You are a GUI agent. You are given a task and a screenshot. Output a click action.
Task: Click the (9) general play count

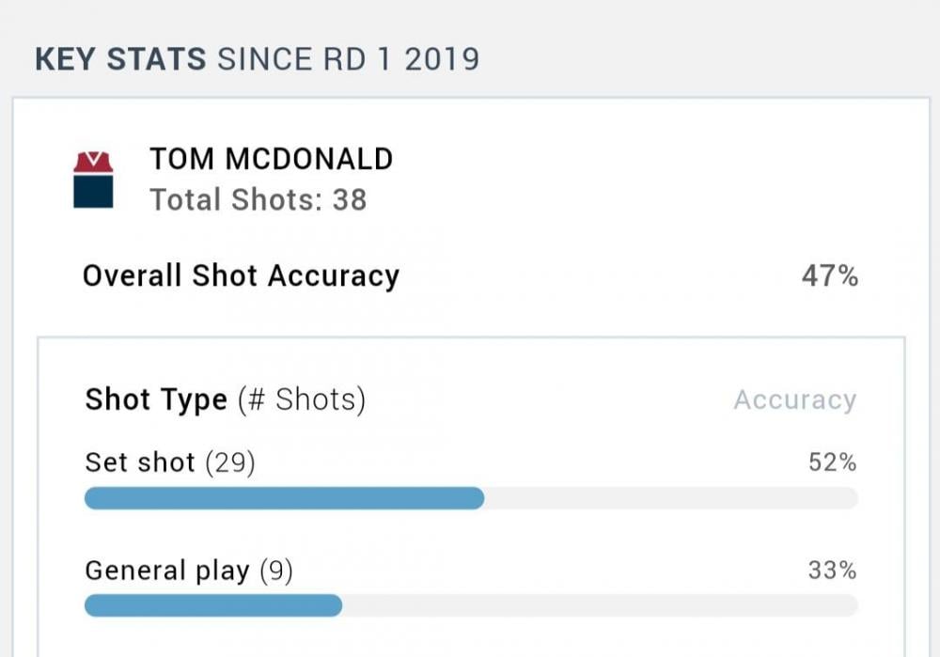pos(276,571)
